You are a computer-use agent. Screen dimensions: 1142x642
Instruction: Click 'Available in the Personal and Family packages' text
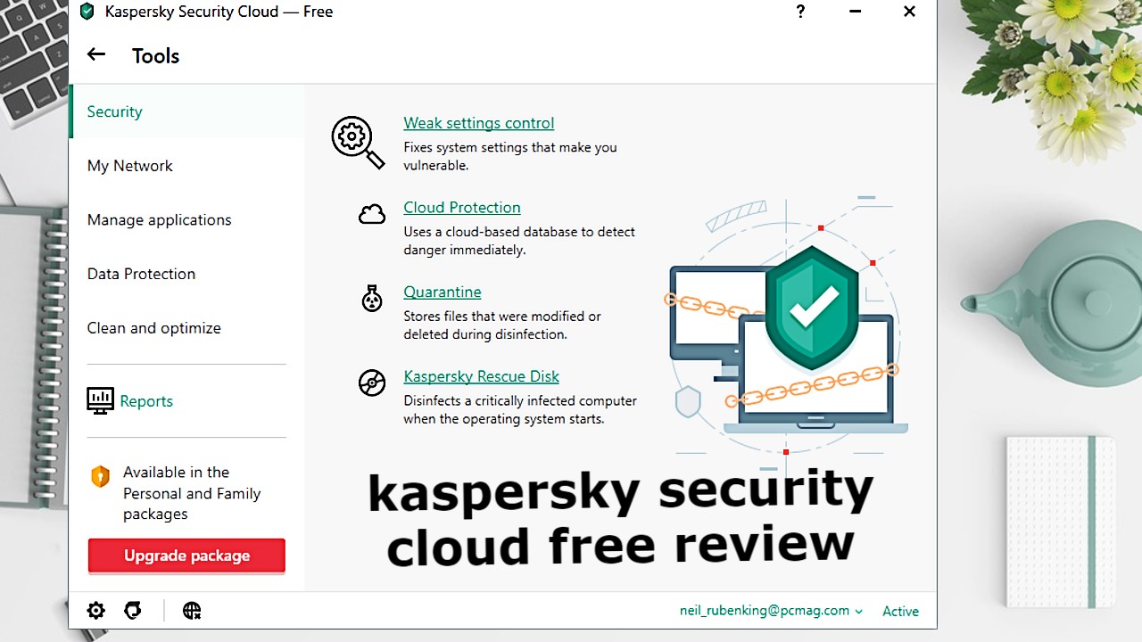tap(192, 493)
